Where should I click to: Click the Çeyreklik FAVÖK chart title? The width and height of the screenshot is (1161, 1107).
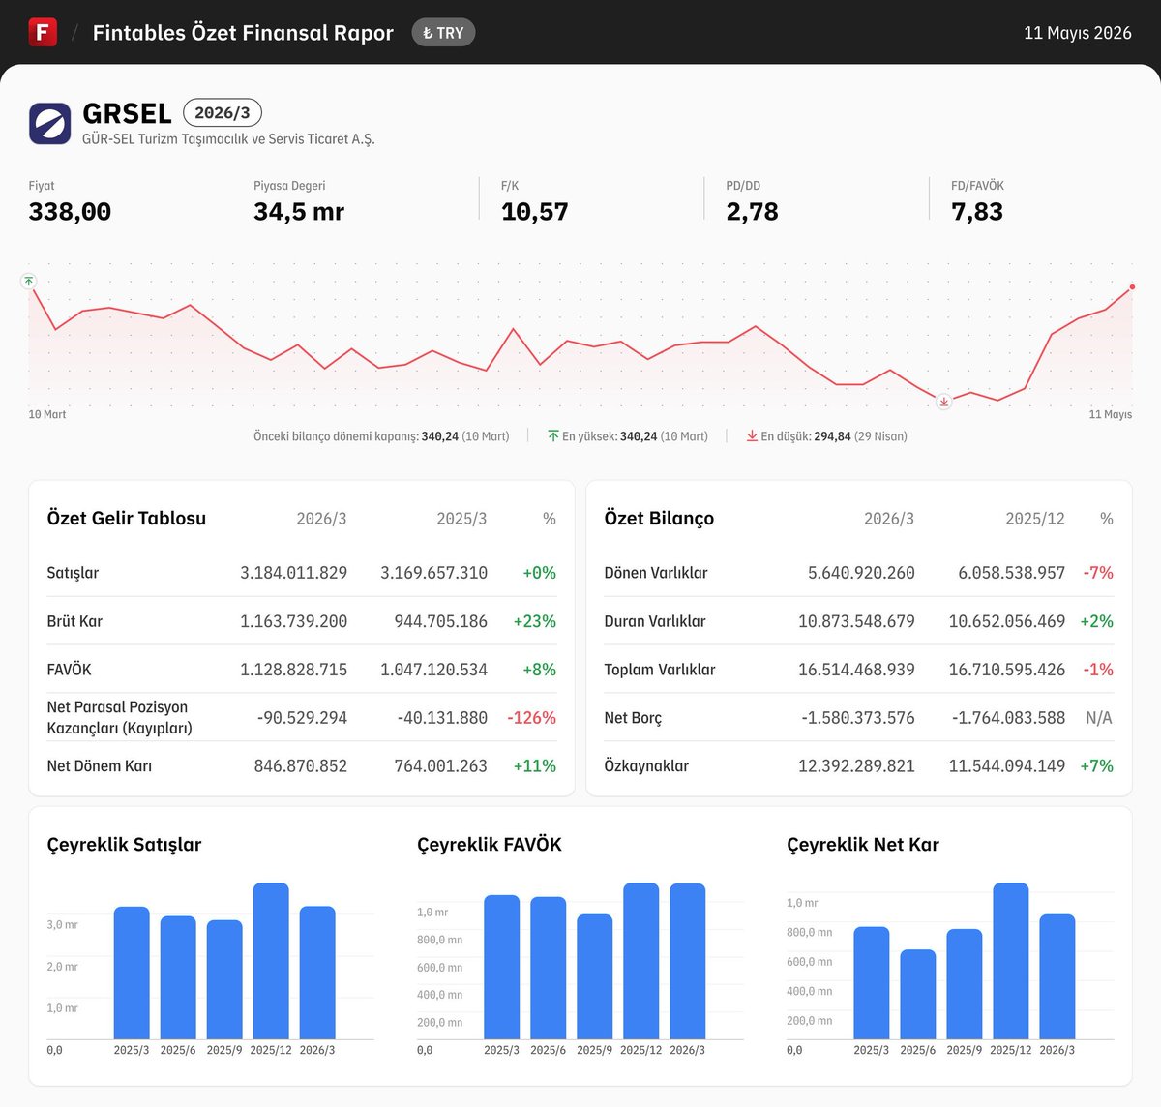click(x=490, y=845)
